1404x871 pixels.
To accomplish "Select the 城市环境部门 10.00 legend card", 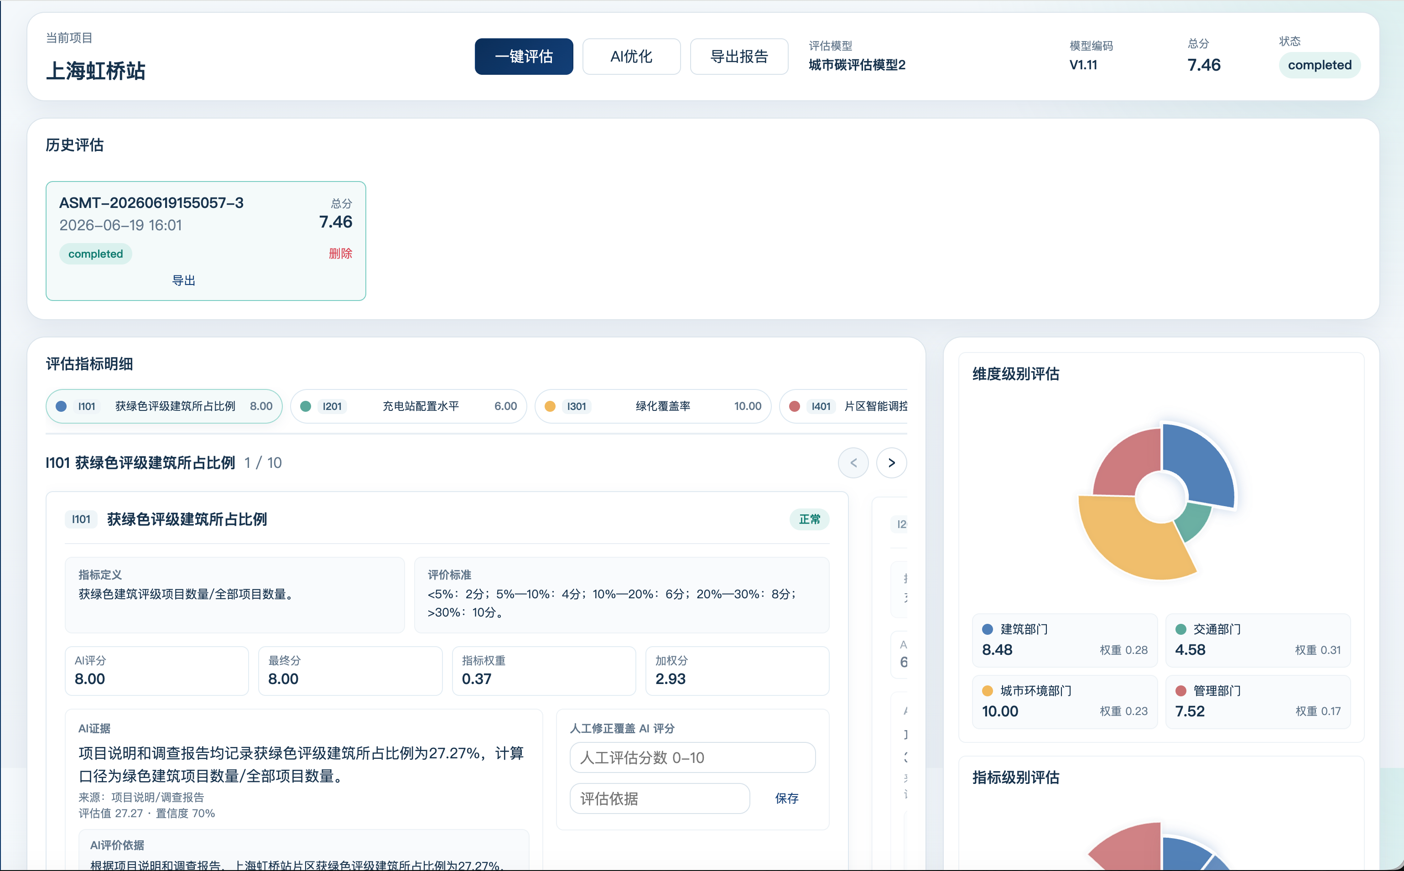I will coord(1065,702).
